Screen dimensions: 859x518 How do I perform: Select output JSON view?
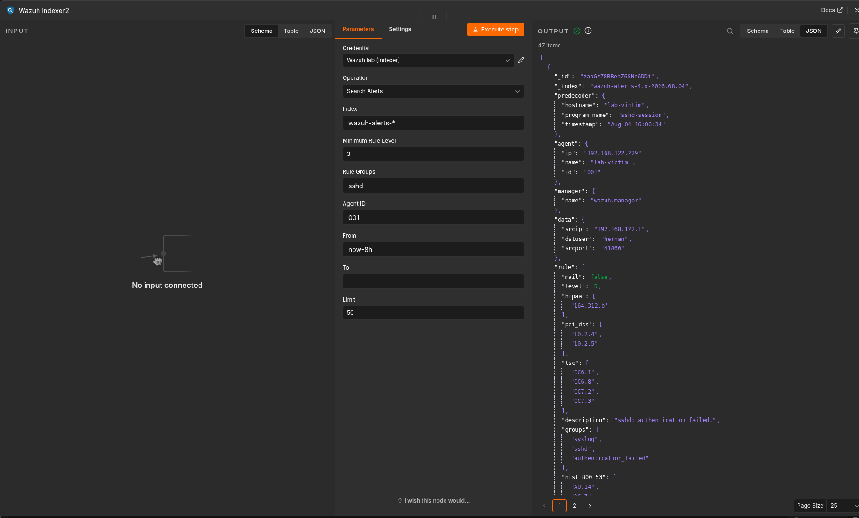(813, 31)
